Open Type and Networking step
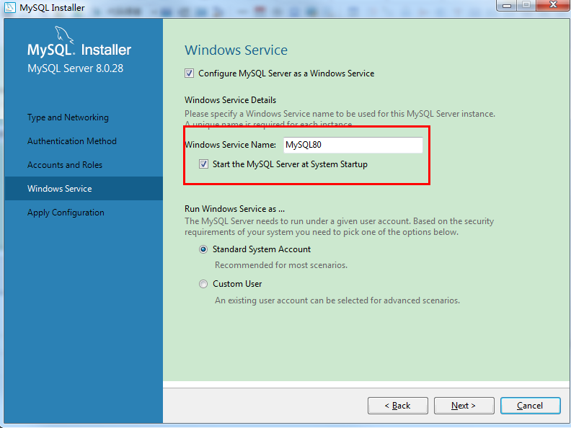The height and width of the screenshot is (428, 571). click(68, 117)
